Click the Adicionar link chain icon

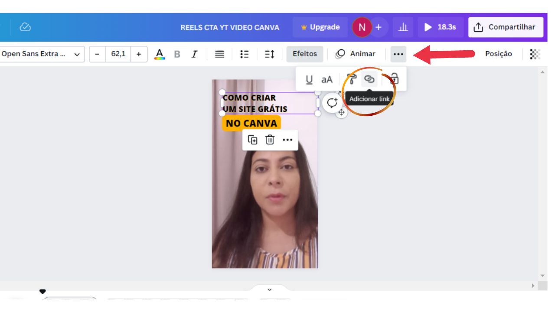[x=369, y=79]
